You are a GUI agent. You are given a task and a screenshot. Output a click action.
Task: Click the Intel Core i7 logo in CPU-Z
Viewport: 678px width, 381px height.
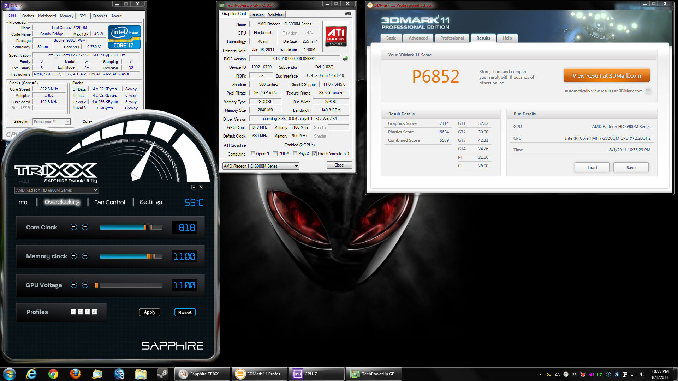[124, 37]
